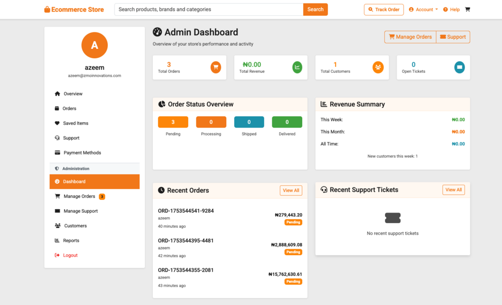Open the Account dropdown menu
The width and height of the screenshot is (502, 305).
[x=423, y=9]
